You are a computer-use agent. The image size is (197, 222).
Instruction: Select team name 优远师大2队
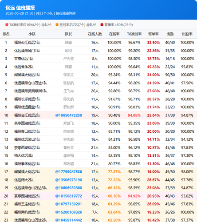24,180
